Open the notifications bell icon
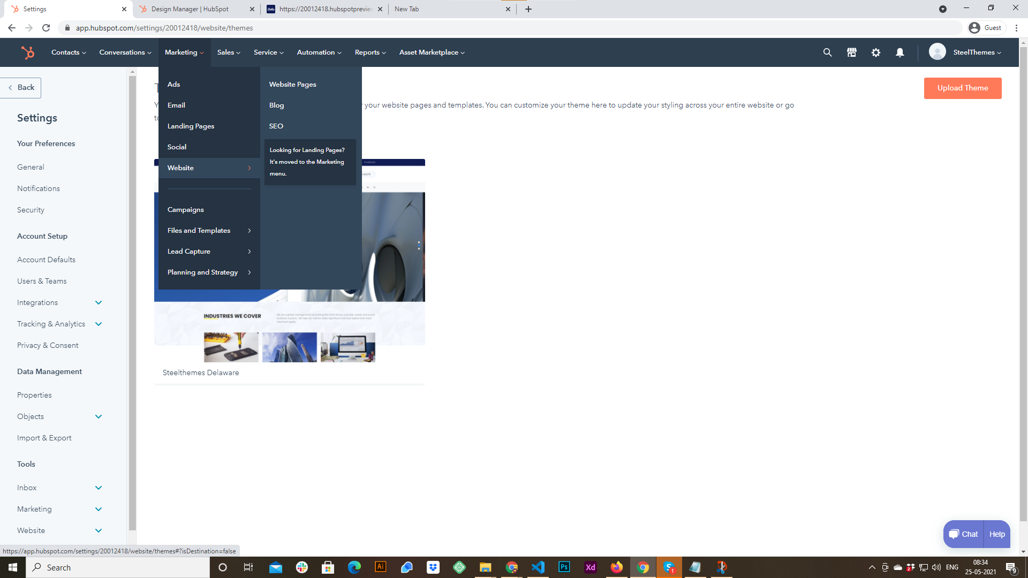The height and width of the screenshot is (578, 1028). pos(900,52)
